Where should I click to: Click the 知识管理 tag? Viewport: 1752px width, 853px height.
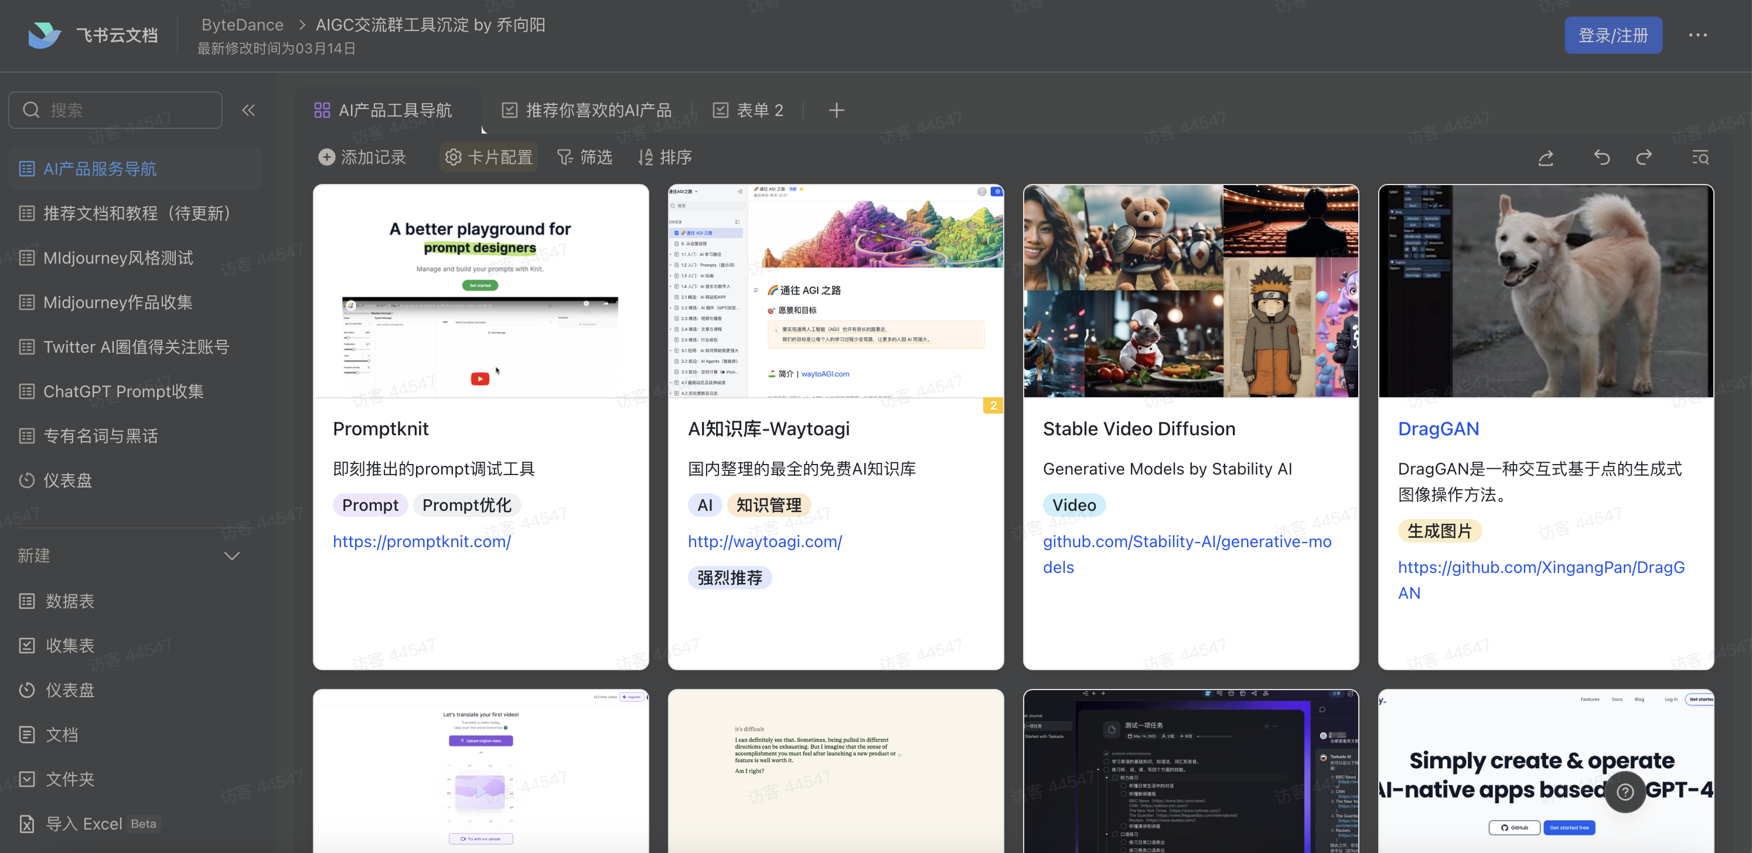[x=769, y=506]
